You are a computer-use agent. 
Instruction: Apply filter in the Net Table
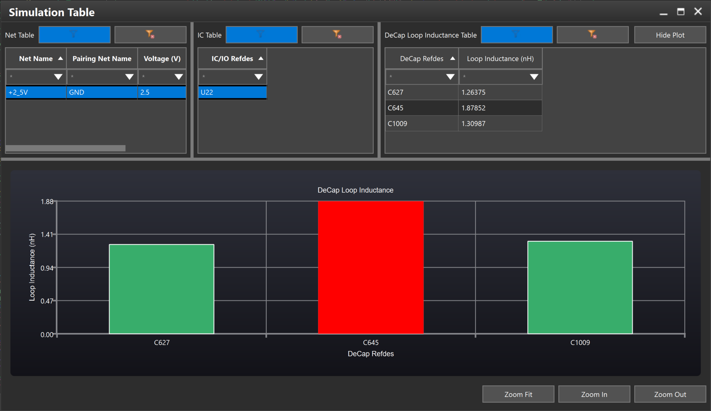(74, 34)
